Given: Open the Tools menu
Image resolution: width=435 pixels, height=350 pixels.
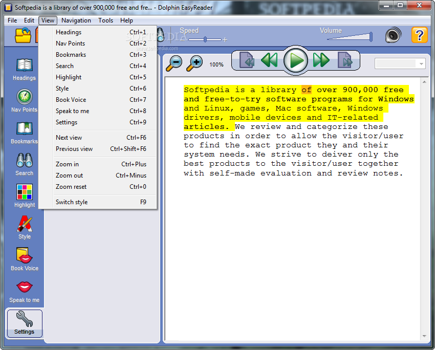Looking at the screenshot, I should click(x=105, y=20).
